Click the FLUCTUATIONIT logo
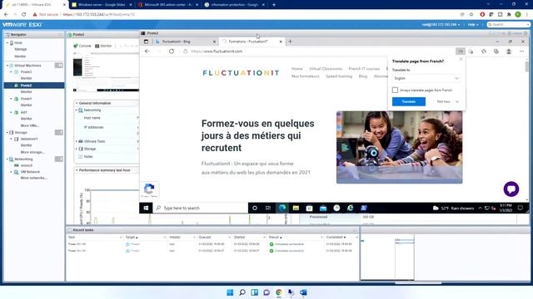The width and height of the screenshot is (533, 299). [x=241, y=73]
